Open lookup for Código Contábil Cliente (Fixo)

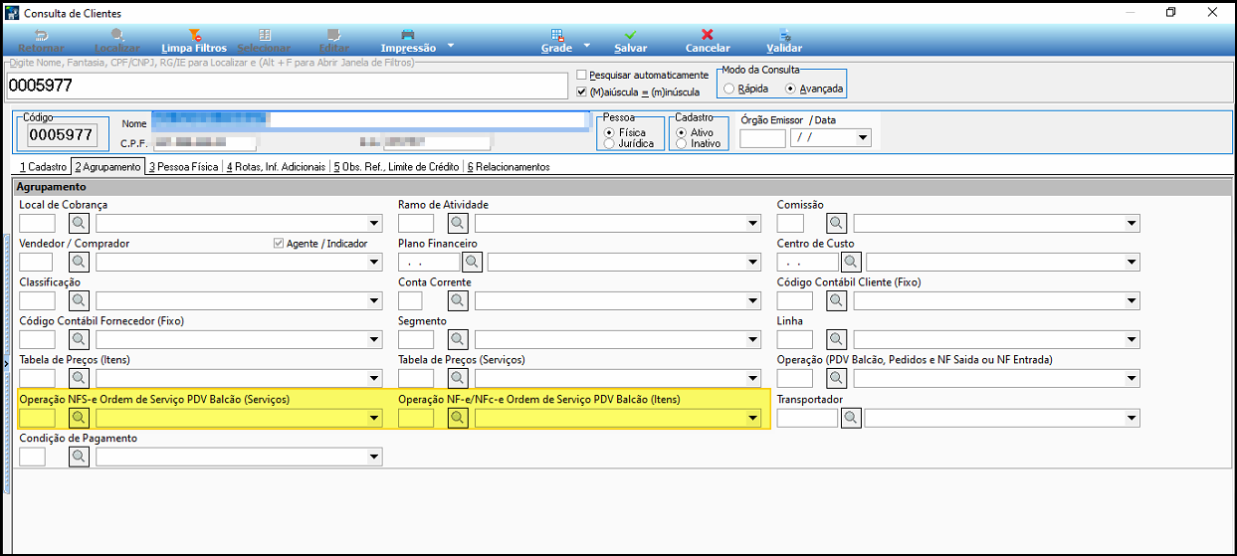837,300
